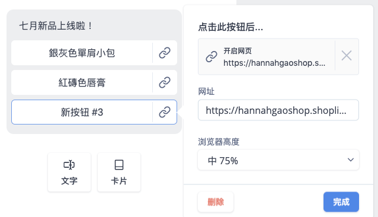Select the 紅磚色唇膏 button

pyautogui.click(x=82, y=82)
